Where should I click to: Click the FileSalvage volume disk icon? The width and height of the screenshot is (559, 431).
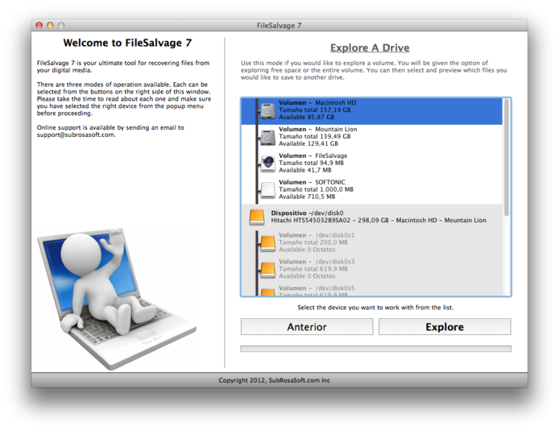tap(267, 164)
